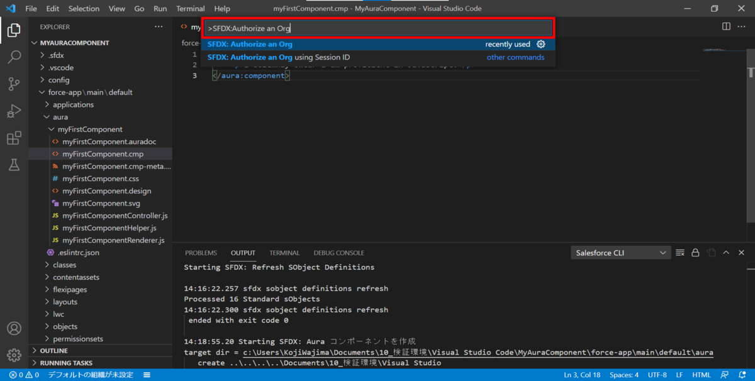Switch to the TERMINAL panel tab
755x381 pixels.
284,253
